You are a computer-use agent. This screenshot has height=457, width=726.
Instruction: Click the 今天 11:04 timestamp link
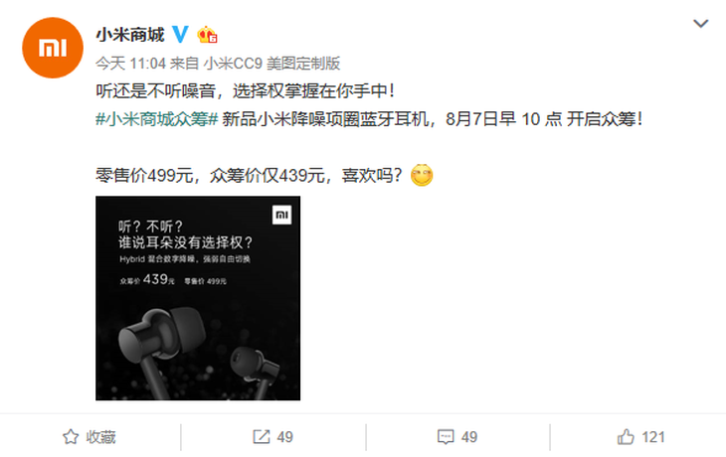click(x=130, y=63)
